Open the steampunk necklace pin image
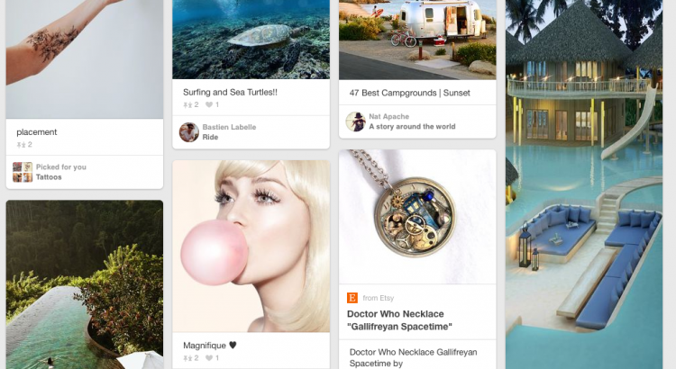The height and width of the screenshot is (369, 676). 417,217
